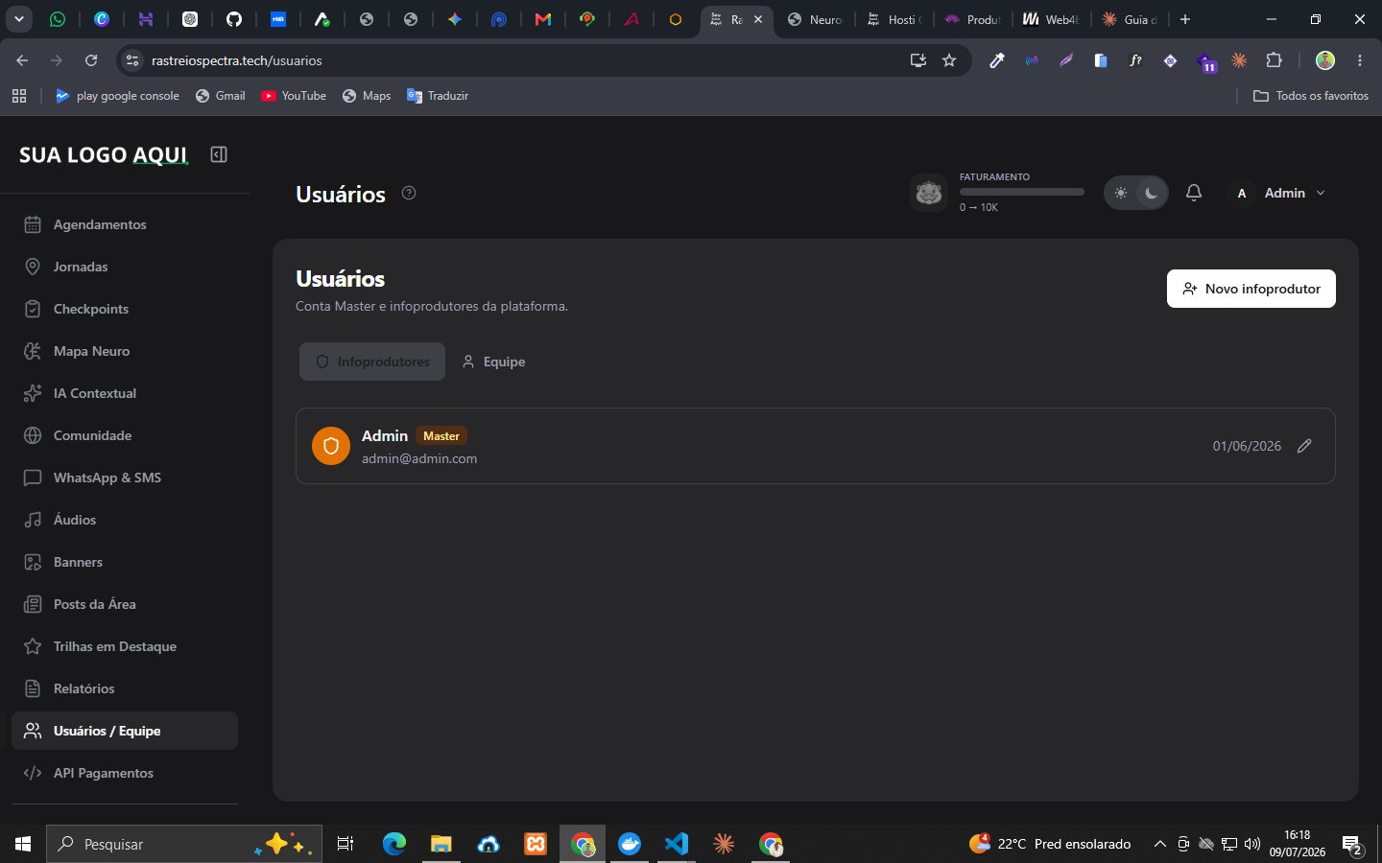Screen dimensions: 1382x863
Task: Open the Gmail bookmark
Action: pyautogui.click(x=220, y=96)
